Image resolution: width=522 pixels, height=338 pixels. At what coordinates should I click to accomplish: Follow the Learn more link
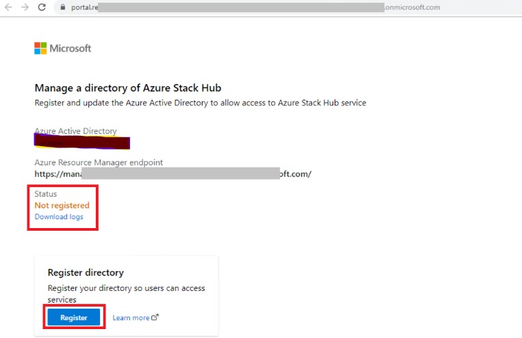click(x=131, y=318)
